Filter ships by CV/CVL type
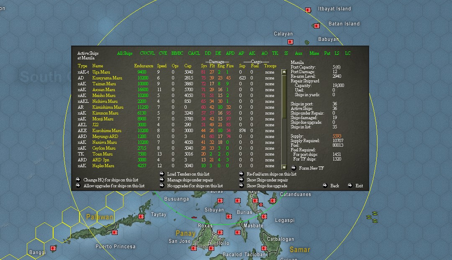452x260 pixels. pos(147,53)
